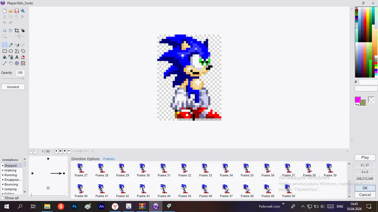This screenshot has width=378, height=212.
Task: Select the Jumping animation
Action: point(10,189)
